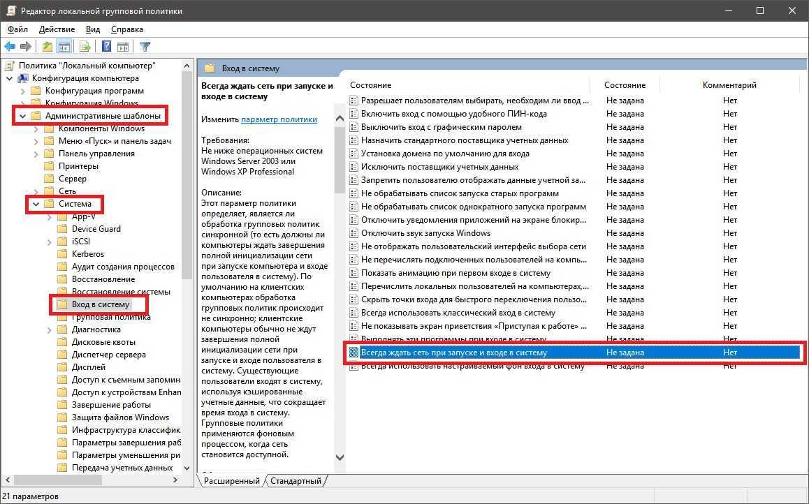Screen dimensions: 809x504
Task: Expand the 'Диагностика' folder node
Action: click(x=49, y=329)
